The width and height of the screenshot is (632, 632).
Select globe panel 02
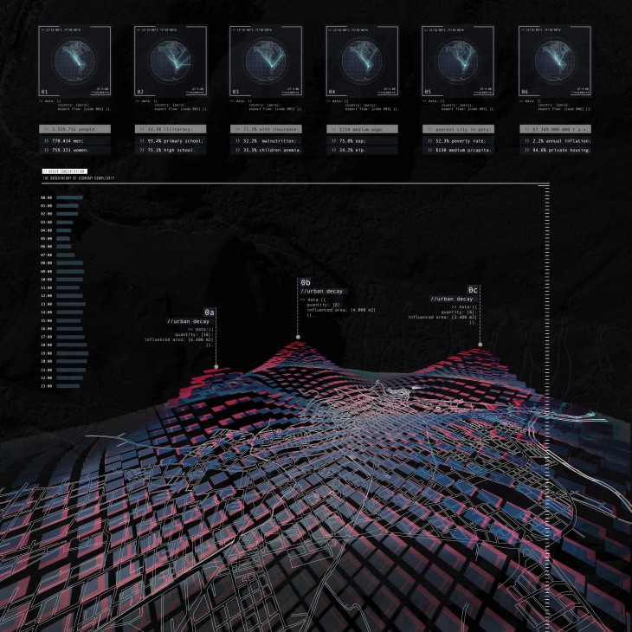coord(171,61)
